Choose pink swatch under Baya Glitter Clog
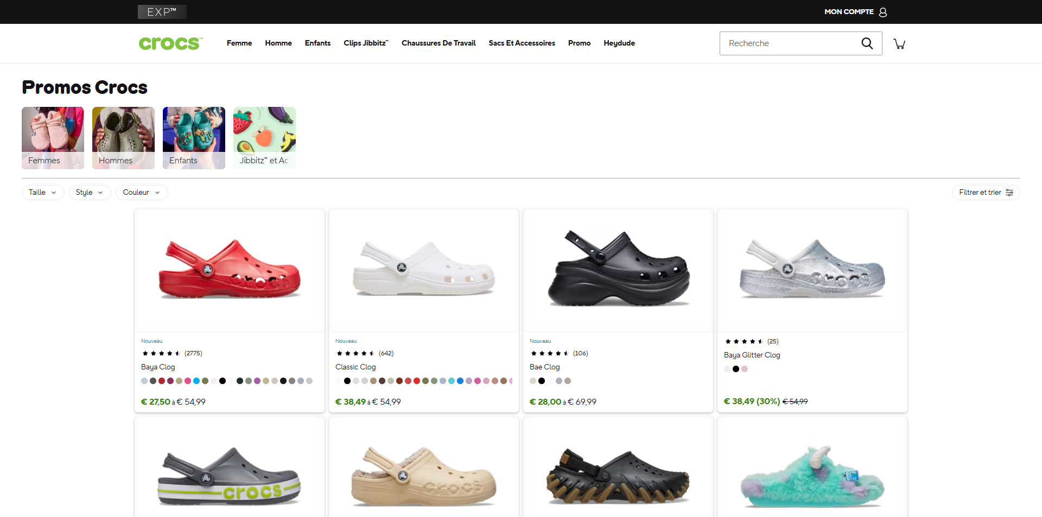The height and width of the screenshot is (517, 1042). pyautogui.click(x=745, y=369)
